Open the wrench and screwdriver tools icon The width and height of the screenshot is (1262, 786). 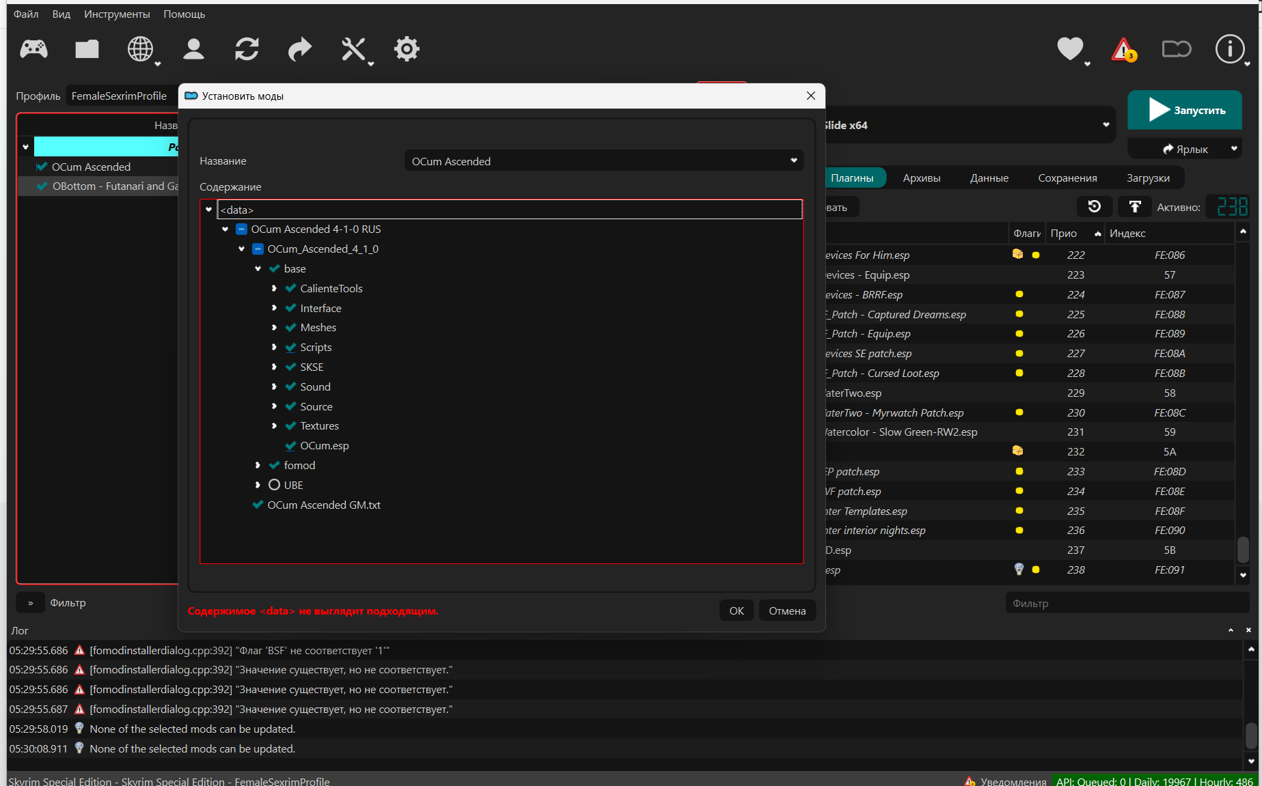[353, 49]
